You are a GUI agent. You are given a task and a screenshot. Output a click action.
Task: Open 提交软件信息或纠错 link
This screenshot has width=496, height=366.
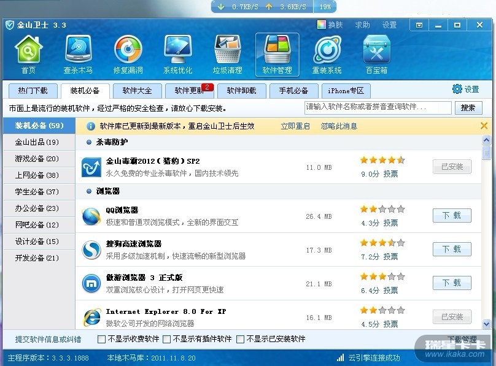48,340
